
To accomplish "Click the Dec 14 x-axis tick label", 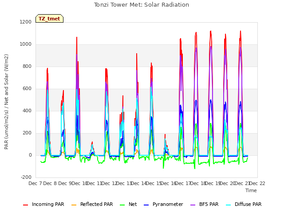I will coord(139,183).
